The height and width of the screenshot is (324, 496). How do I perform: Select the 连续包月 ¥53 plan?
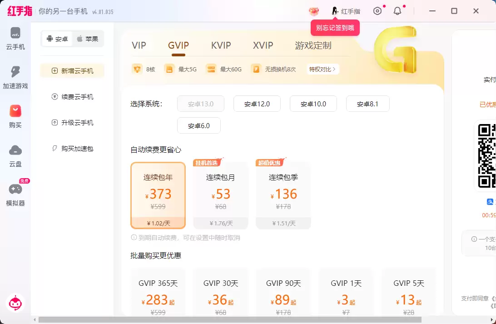[220, 195]
